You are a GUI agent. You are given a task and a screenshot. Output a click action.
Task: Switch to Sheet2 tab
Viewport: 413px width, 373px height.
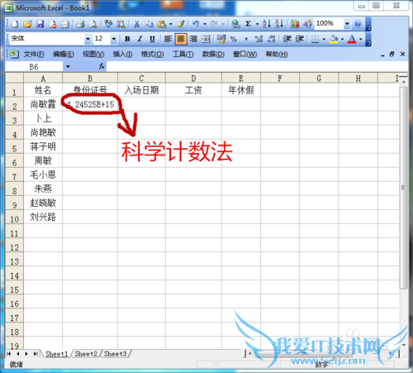(86, 354)
